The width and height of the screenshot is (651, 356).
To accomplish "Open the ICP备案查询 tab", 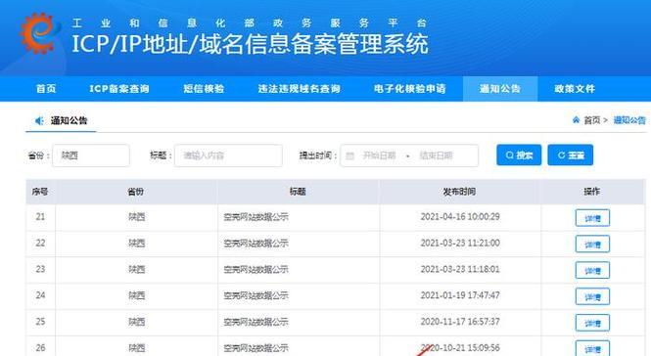I will pos(119,88).
